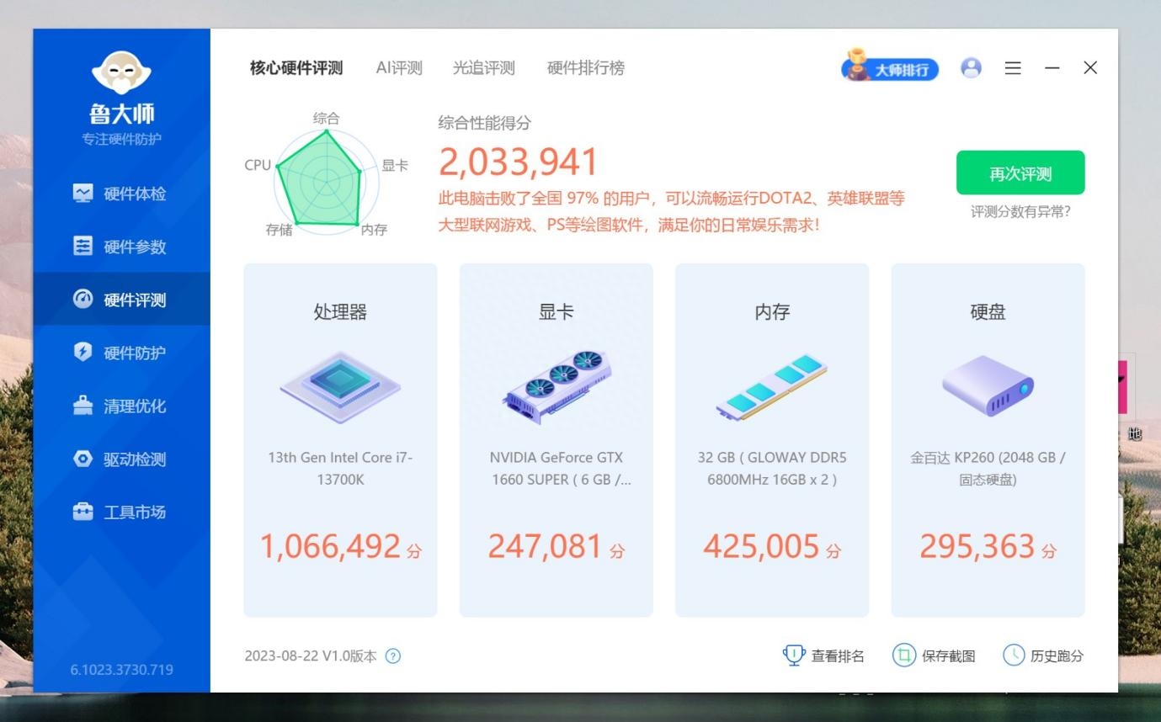Click the 鲁大师 logo avatar

tap(121, 74)
